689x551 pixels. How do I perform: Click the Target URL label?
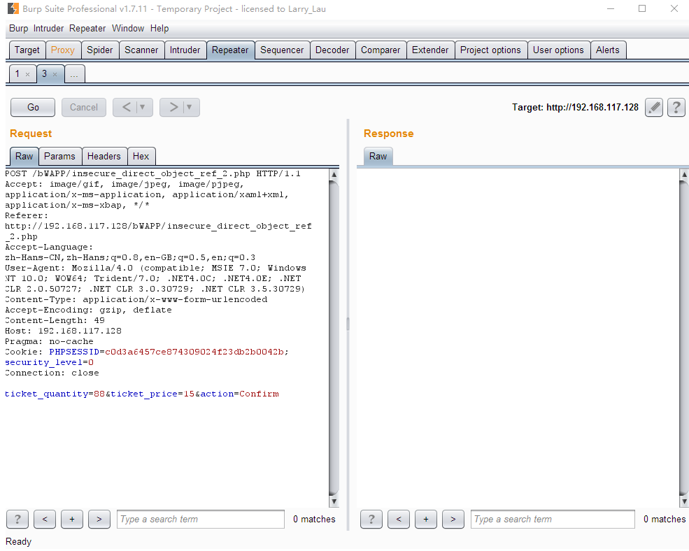(x=575, y=107)
